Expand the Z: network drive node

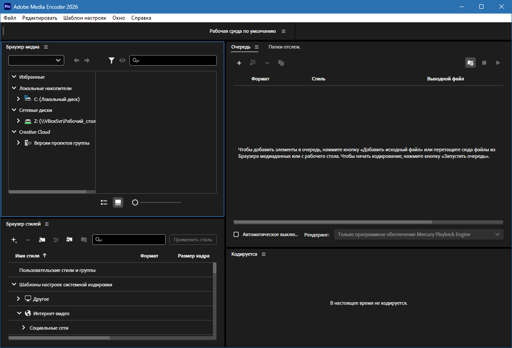pyautogui.click(x=18, y=121)
